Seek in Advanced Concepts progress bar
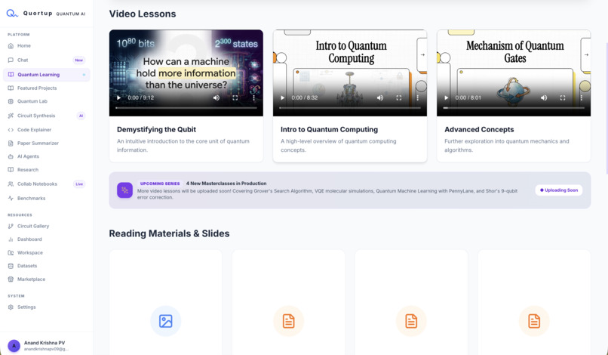Image resolution: width=608 pixels, height=355 pixels. [x=514, y=108]
